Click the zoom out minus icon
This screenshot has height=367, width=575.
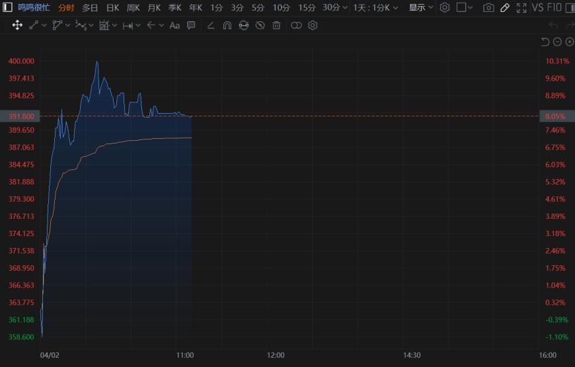[557, 42]
